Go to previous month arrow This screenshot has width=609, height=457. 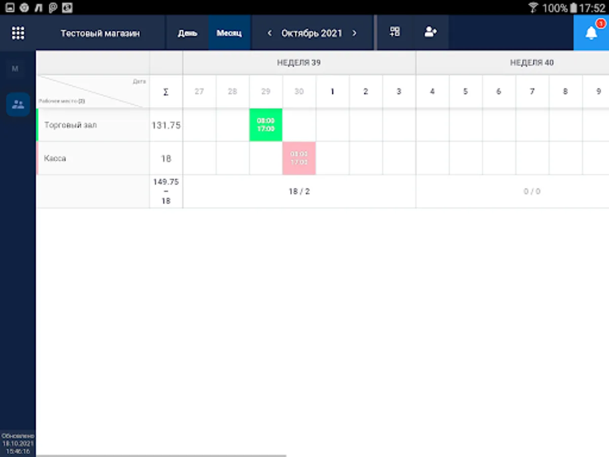click(x=269, y=33)
